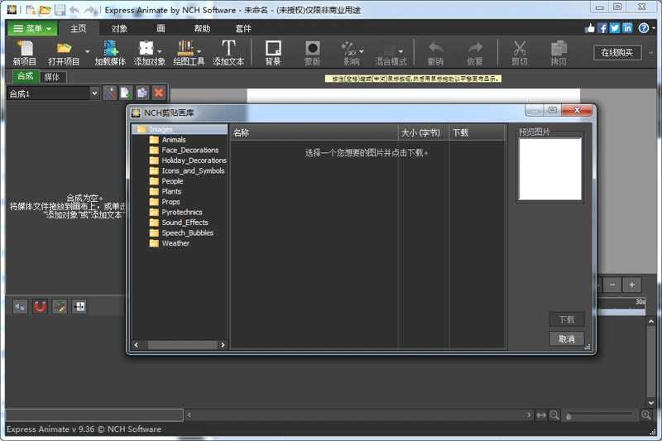Image resolution: width=662 pixels, height=441 pixels.
Task: Select the Sound_Effects folder
Action: 185,223
